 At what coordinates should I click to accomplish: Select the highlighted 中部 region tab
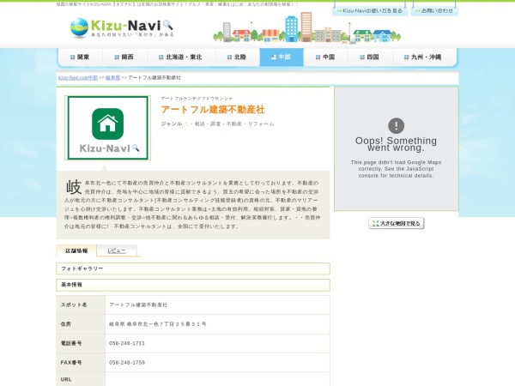(282, 57)
